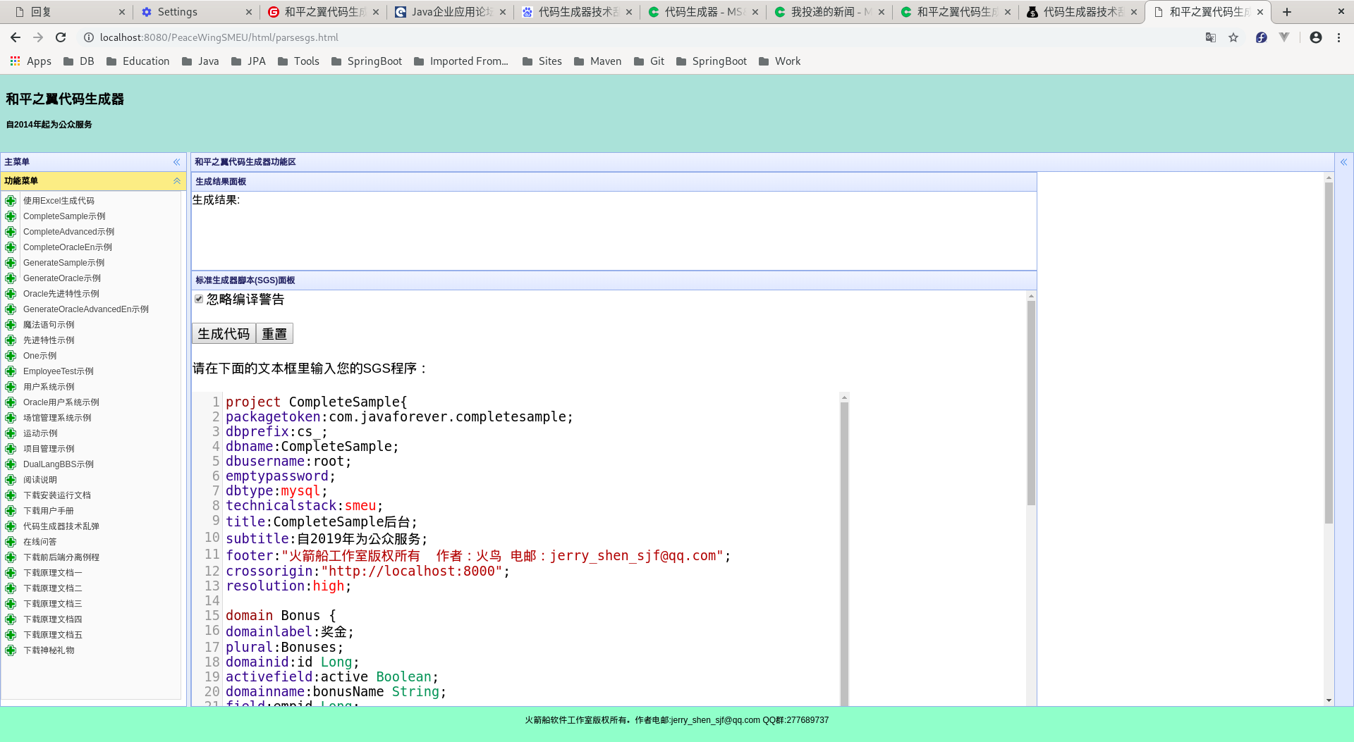Open the Apps bookmarks shortcut
Image resolution: width=1354 pixels, height=742 pixels.
[31, 61]
